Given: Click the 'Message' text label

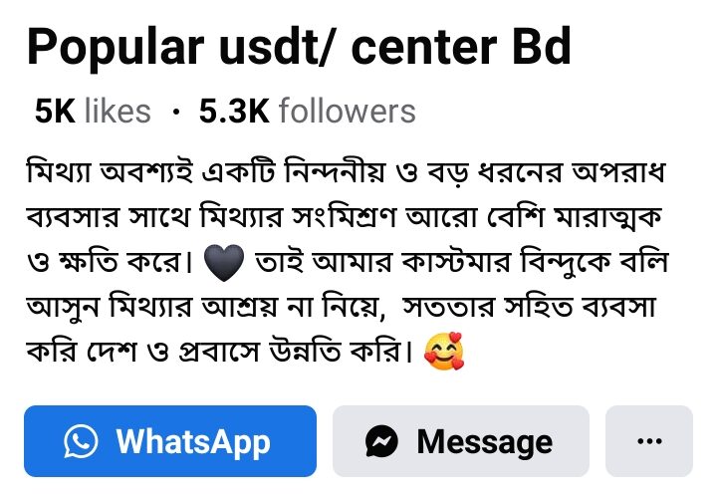Looking at the screenshot, I should pyautogui.click(x=485, y=442).
